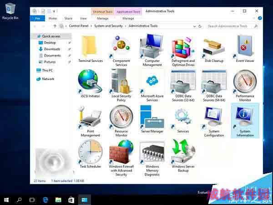Image resolution: width=273 pixels, height=205 pixels.
Task: Open Manage tab under Shortcut Tools
Action: 102,19
